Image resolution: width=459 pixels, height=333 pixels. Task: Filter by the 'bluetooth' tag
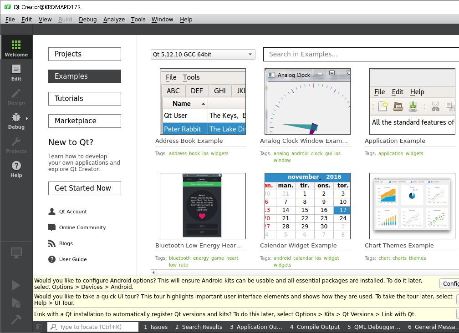180,258
